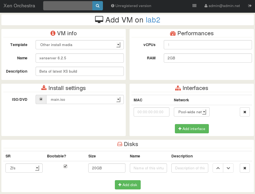The width and height of the screenshot is (255, 194).
Task: Open the grid apps menu icon
Action: (x=194, y=6)
